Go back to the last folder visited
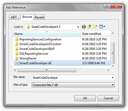The width and height of the screenshot is (128, 111). pos(84,27)
